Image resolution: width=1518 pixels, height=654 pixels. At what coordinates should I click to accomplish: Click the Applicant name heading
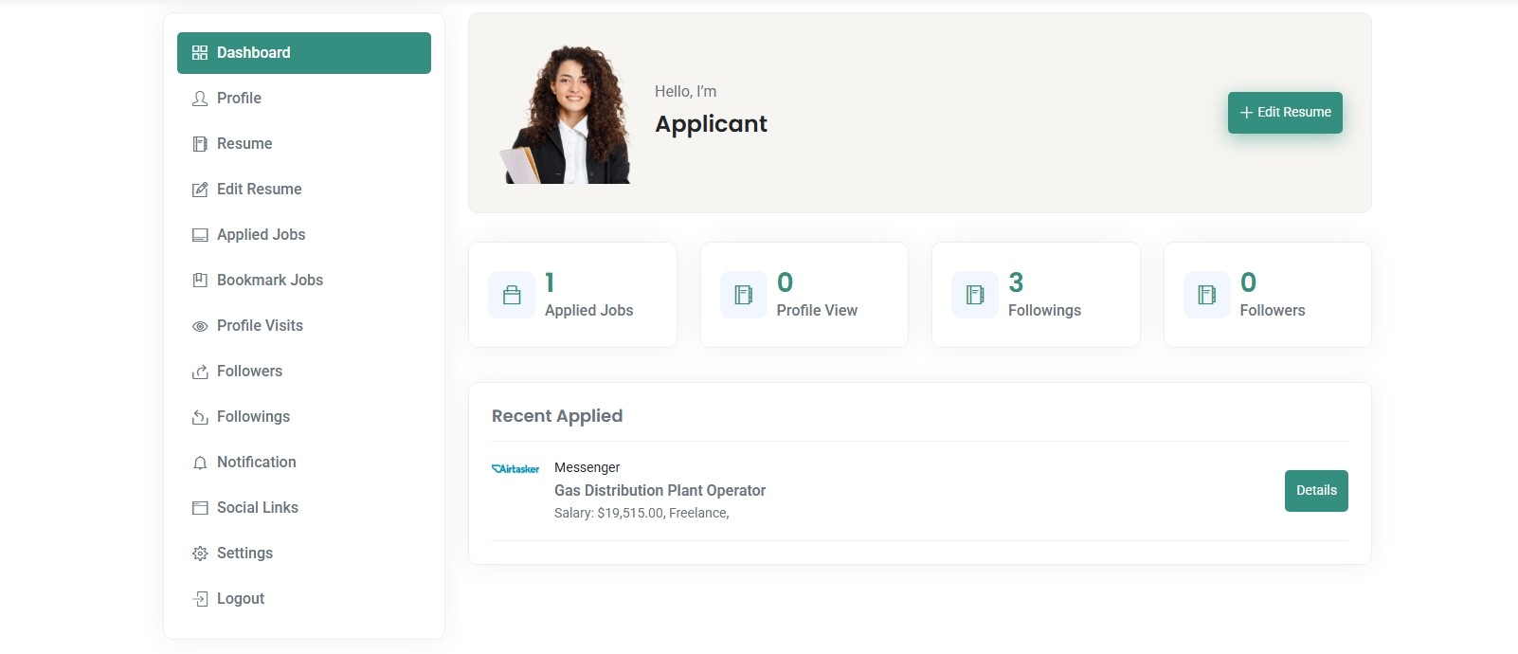coord(711,124)
